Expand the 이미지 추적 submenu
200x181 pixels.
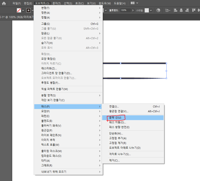point(68,140)
